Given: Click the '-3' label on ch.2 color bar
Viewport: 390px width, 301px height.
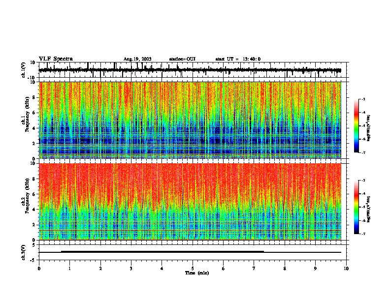Looking at the screenshot, I should coord(363,181).
